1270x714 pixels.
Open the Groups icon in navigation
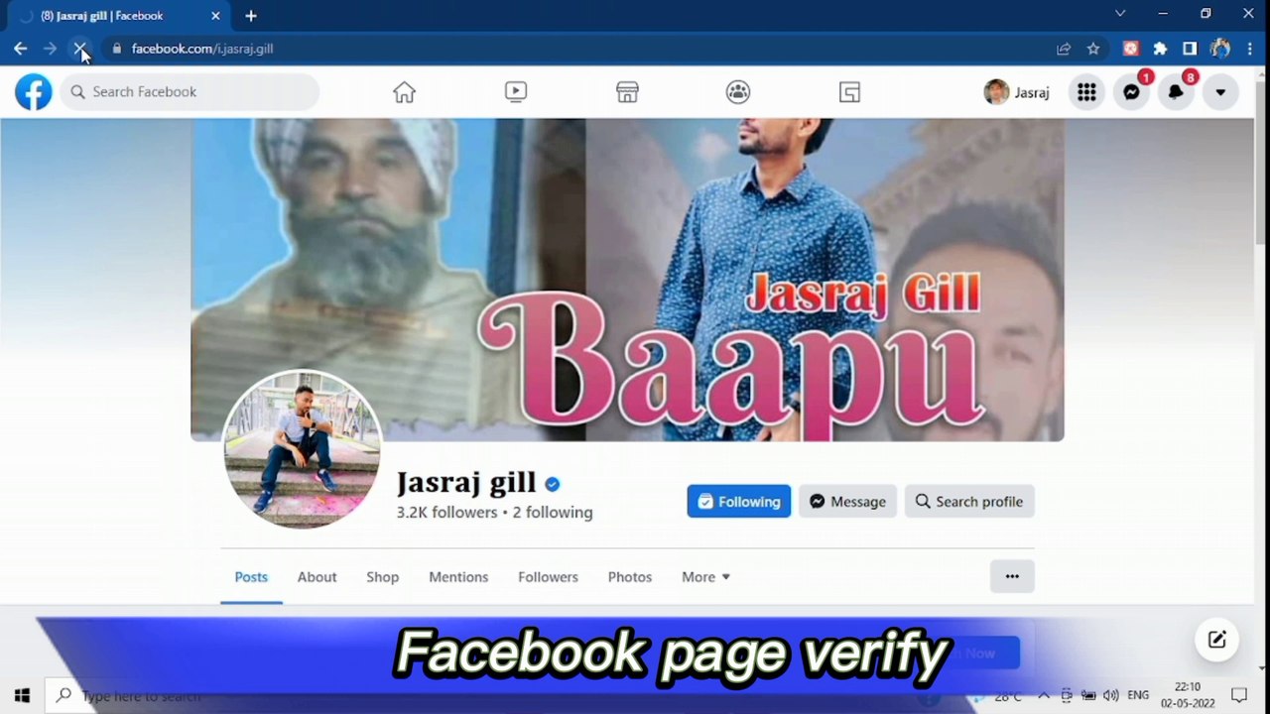click(738, 92)
